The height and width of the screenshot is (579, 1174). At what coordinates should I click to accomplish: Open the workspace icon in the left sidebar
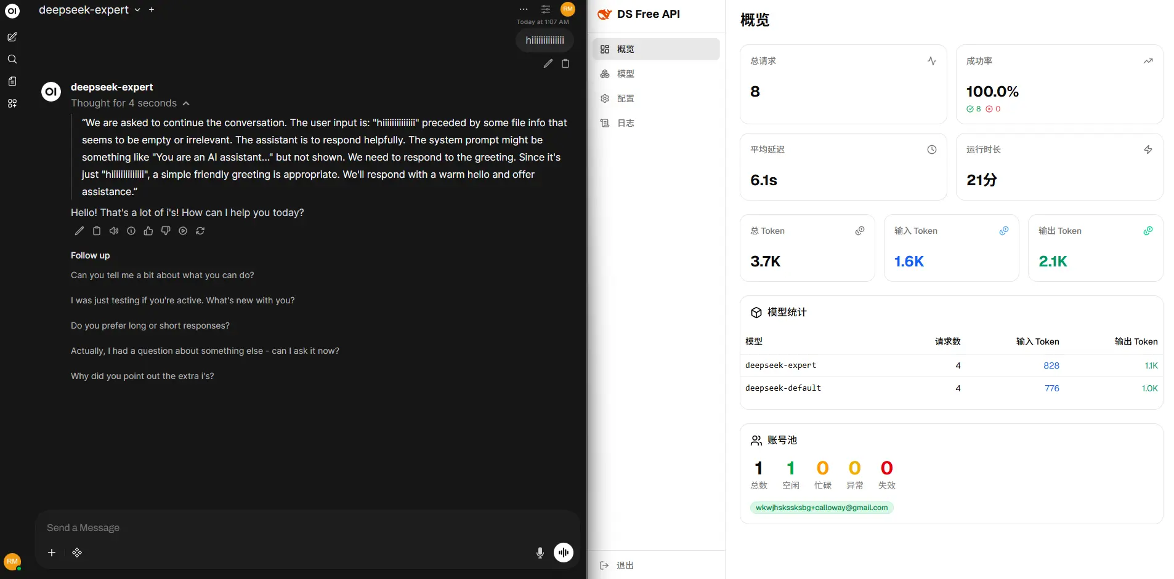point(12,103)
